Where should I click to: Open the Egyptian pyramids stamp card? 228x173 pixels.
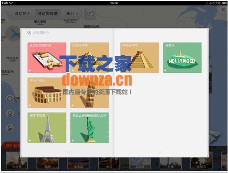coord(90,58)
